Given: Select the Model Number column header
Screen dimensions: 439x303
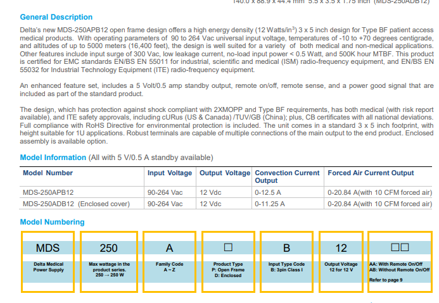Looking at the screenshot, I should click(48, 173).
